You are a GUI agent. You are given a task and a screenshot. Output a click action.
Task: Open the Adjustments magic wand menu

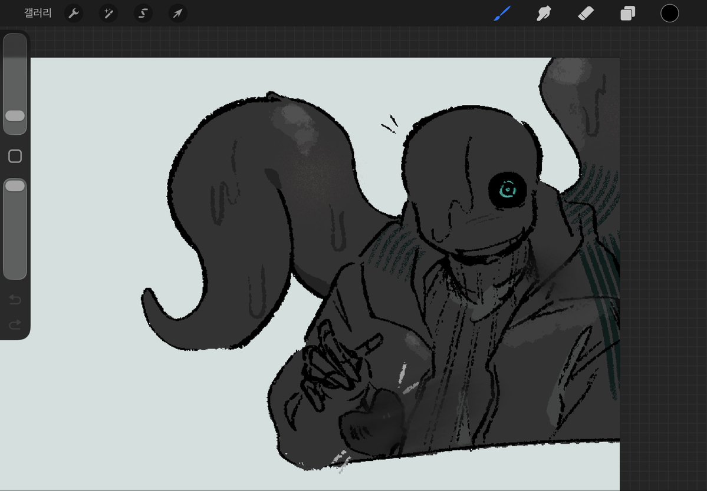[x=108, y=14]
